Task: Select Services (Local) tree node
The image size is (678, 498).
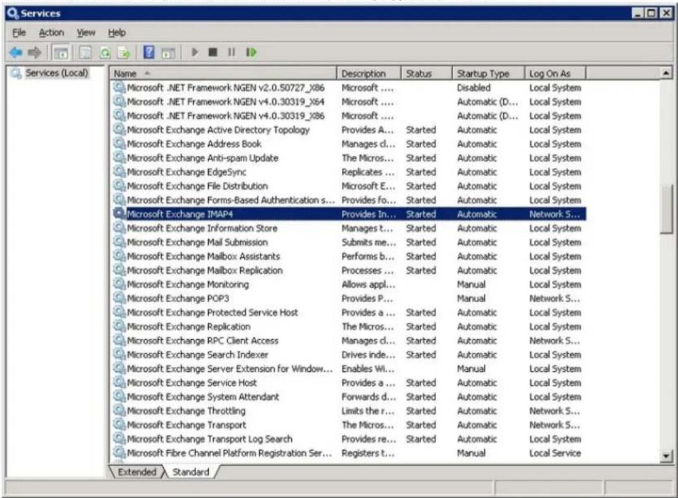Action: coord(57,73)
